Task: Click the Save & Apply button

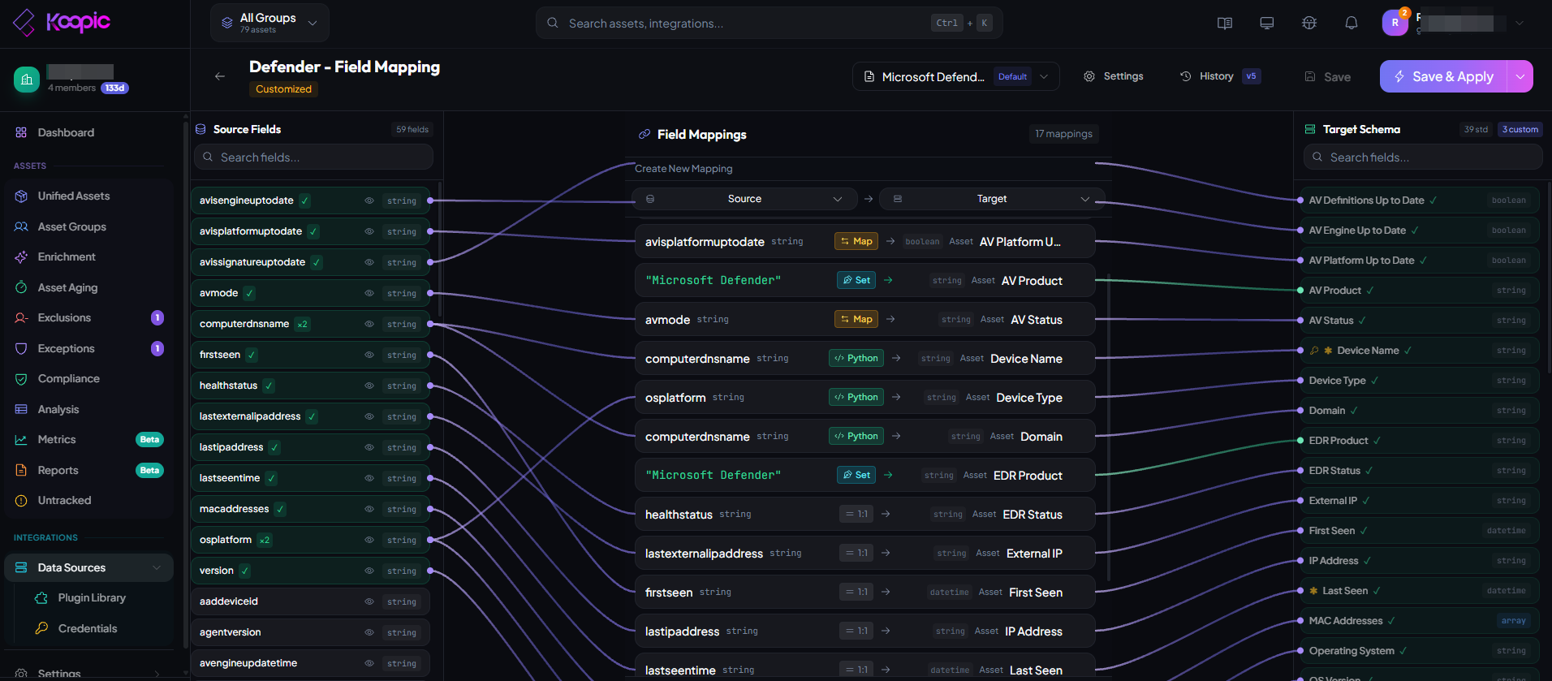Action: coord(1443,76)
